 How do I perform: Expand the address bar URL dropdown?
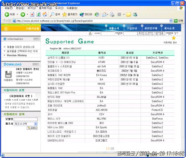171,21
